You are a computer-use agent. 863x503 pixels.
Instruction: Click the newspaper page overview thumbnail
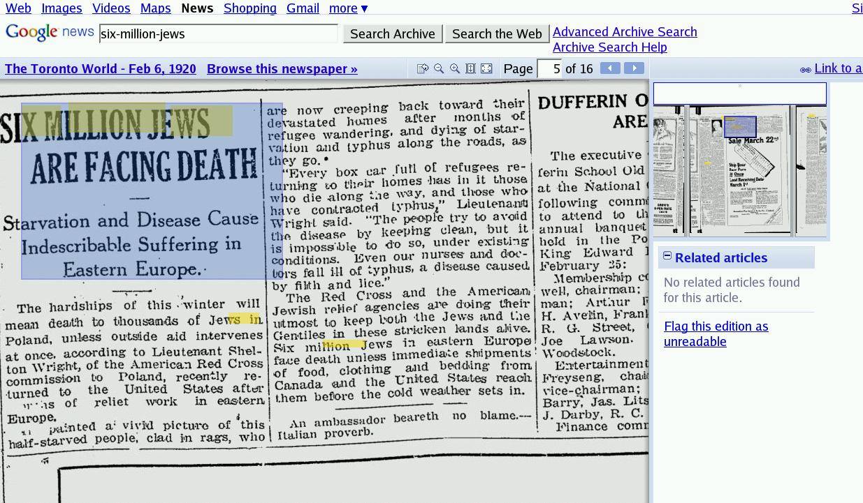(x=739, y=171)
